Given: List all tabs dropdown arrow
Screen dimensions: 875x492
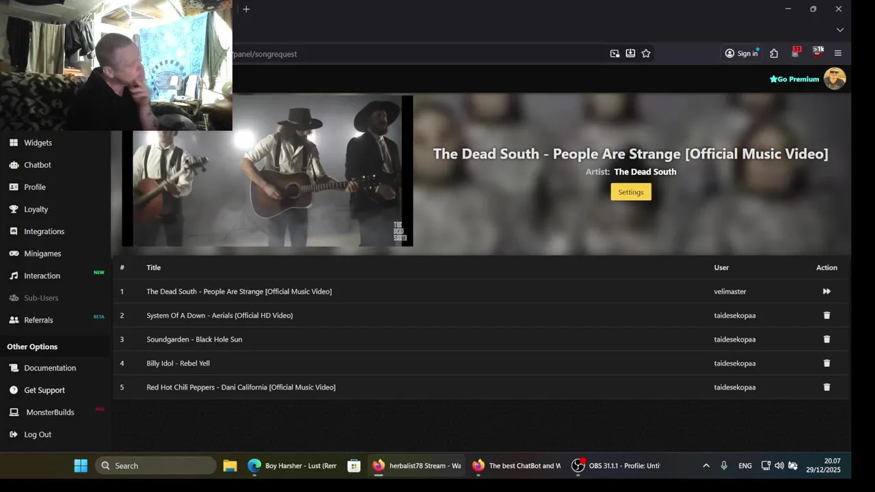Looking at the screenshot, I should (x=840, y=30).
